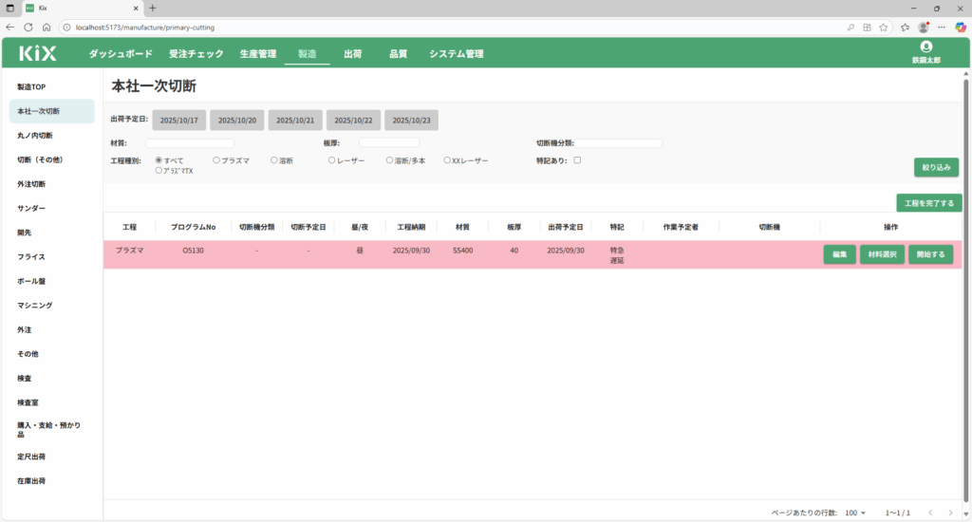Image resolution: width=972 pixels, height=522 pixels.
Task: Open rows per page dropdown showing 100
Action: 856,513
